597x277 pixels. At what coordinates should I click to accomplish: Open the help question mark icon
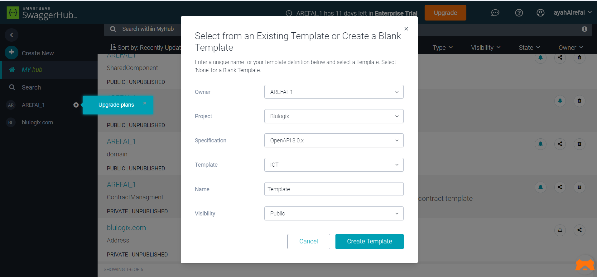(x=519, y=13)
